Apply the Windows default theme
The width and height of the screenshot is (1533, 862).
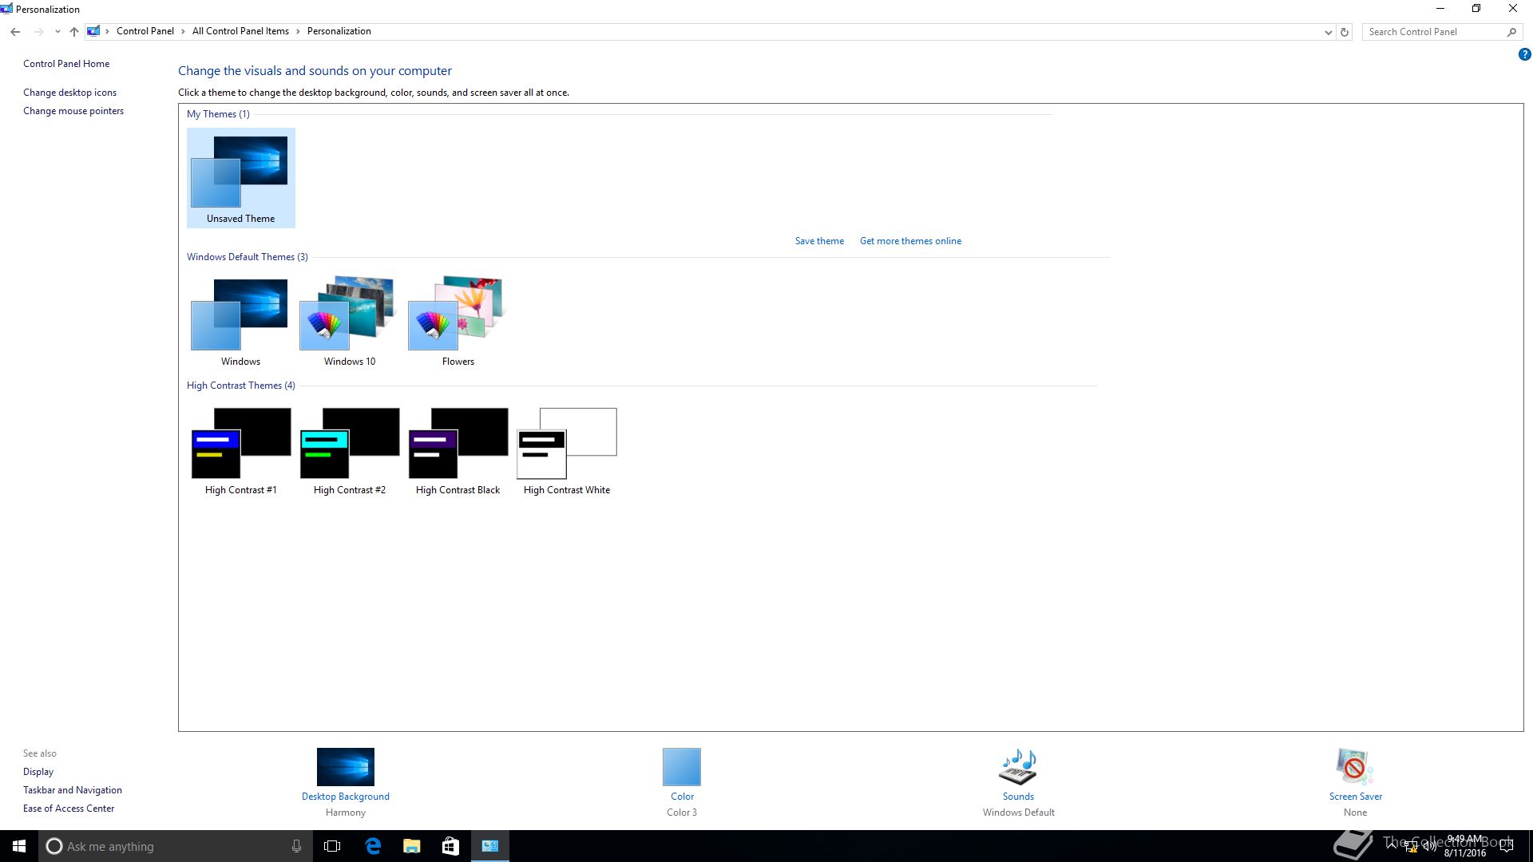240,321
